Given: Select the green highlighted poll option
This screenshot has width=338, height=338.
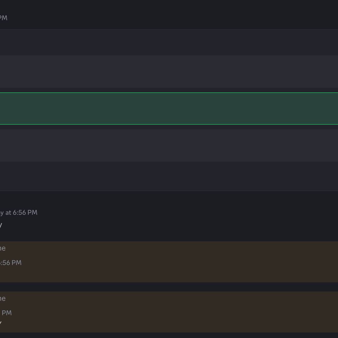Looking at the screenshot, I should click(169, 109).
